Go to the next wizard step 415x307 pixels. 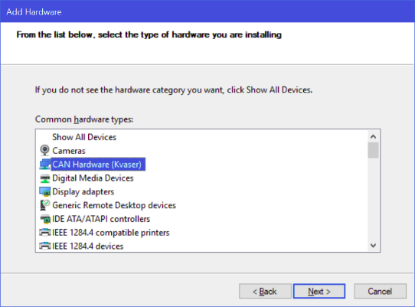[319, 292]
